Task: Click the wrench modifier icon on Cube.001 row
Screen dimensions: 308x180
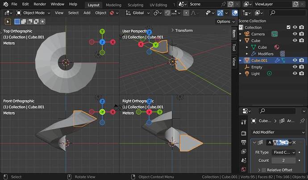Action: [x=277, y=61]
